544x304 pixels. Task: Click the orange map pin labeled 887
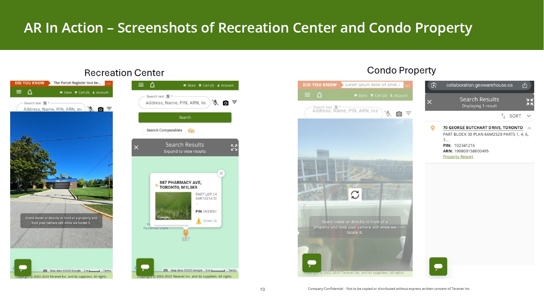pyautogui.click(x=186, y=233)
